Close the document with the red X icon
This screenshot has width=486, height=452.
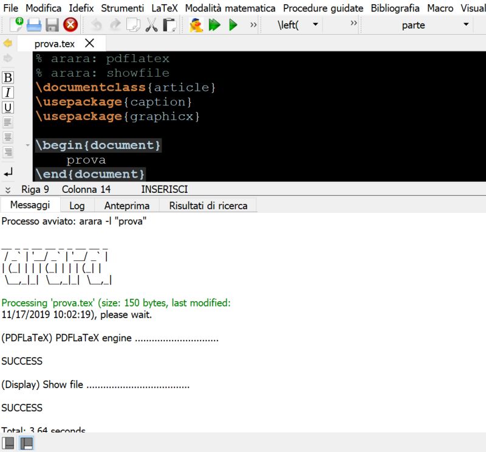(70, 25)
